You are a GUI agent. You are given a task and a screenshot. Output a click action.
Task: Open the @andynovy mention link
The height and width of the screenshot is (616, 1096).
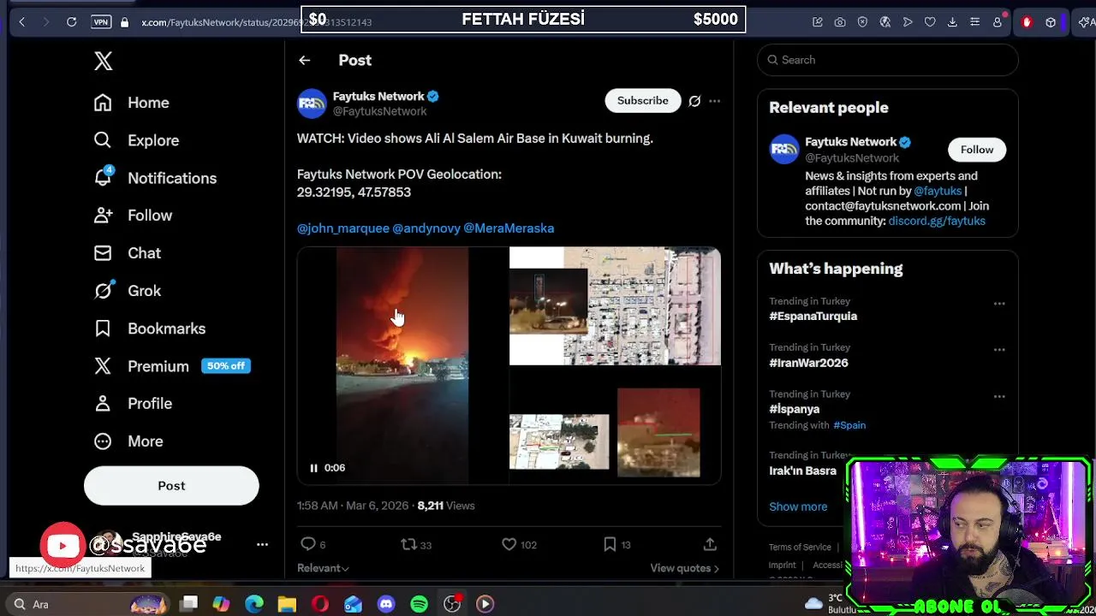tap(426, 228)
